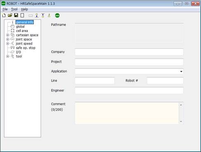Click the yellow-blue T-shaped robot icon

(x=43, y=16)
